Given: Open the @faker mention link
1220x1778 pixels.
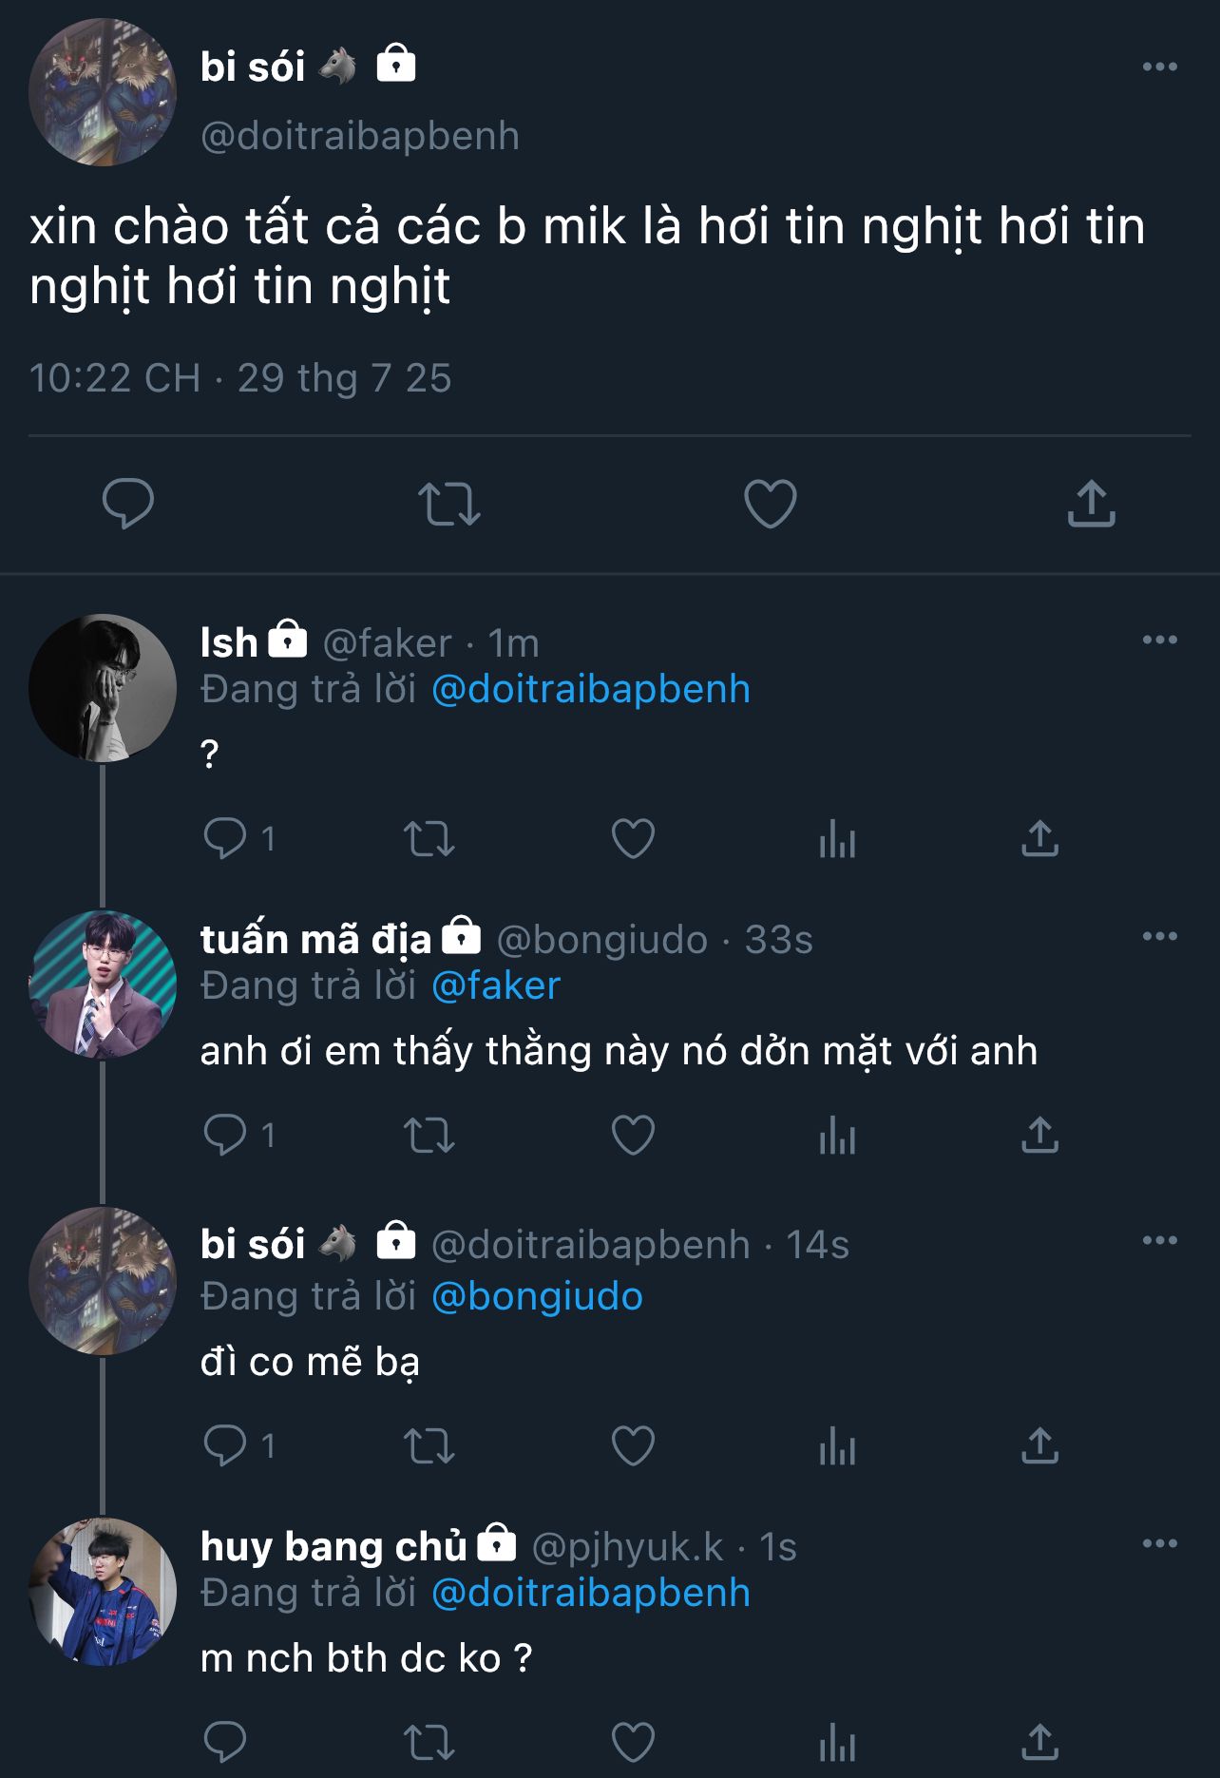Looking at the screenshot, I should coord(496,986).
